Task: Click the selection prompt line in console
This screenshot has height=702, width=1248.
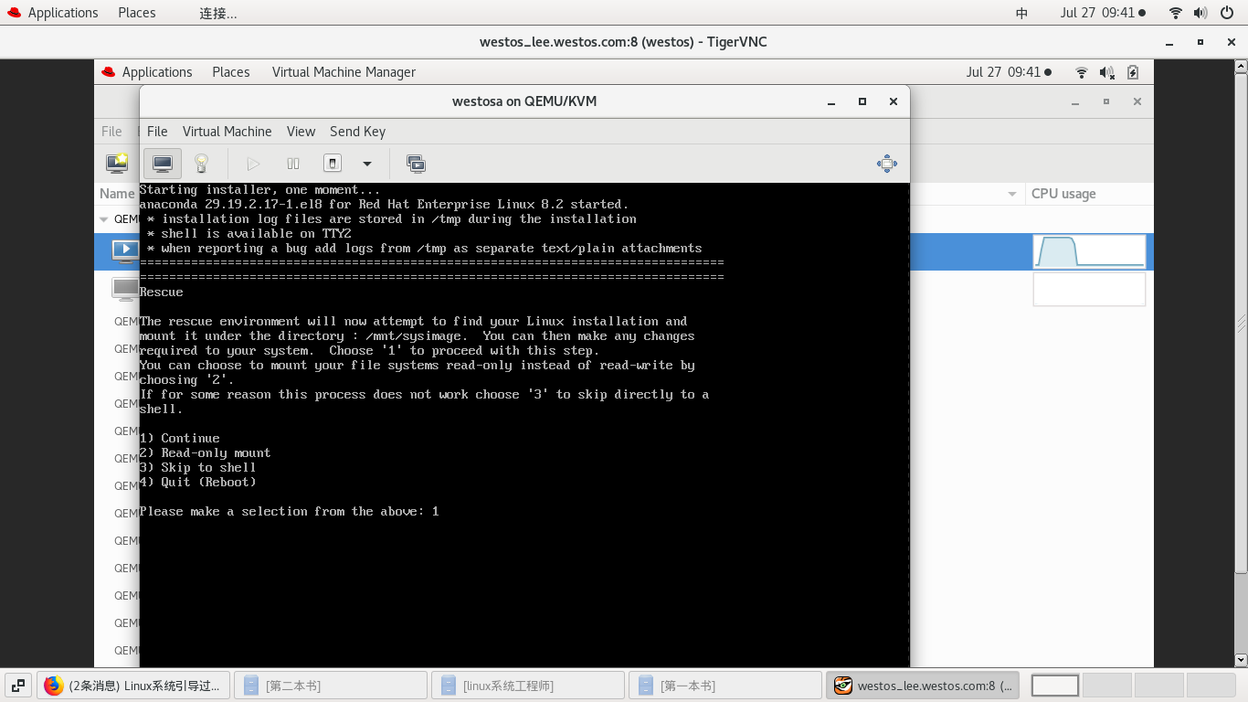Action: point(289,512)
